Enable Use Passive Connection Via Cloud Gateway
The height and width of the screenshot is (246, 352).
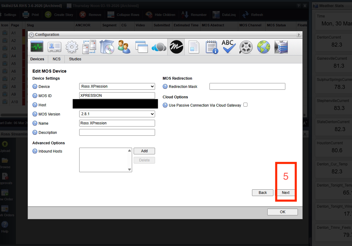[245, 105]
